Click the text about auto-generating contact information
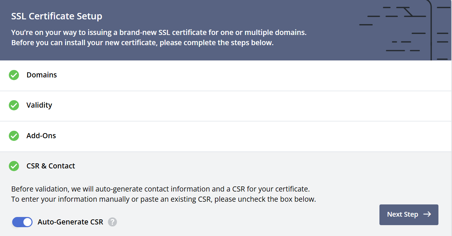The width and height of the screenshot is (452, 236). click(160, 189)
